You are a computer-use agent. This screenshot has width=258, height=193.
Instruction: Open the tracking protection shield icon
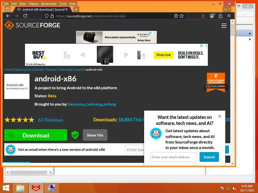(x=47, y=16)
